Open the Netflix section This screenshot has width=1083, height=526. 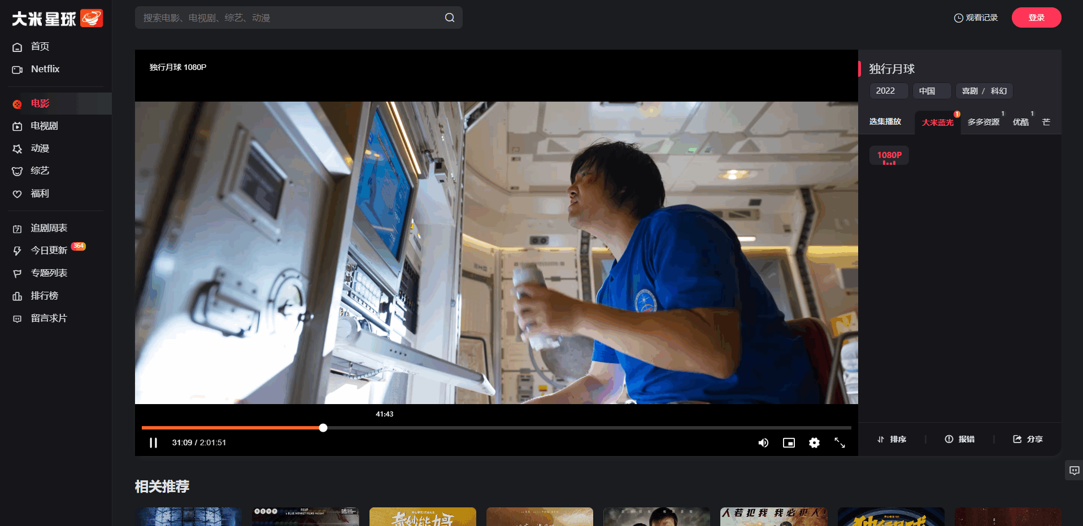click(x=45, y=69)
